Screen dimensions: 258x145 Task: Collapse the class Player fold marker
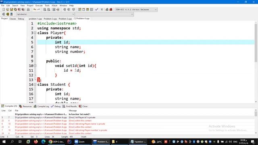pyautogui.click(x=35, y=33)
